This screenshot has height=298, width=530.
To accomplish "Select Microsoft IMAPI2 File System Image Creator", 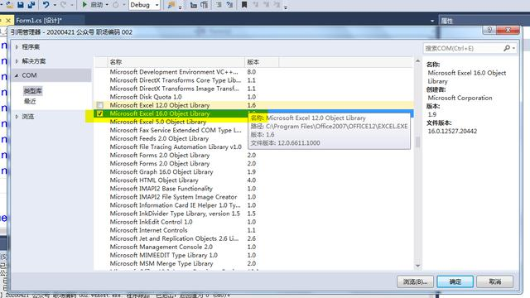I will pyautogui.click(x=253, y=197).
